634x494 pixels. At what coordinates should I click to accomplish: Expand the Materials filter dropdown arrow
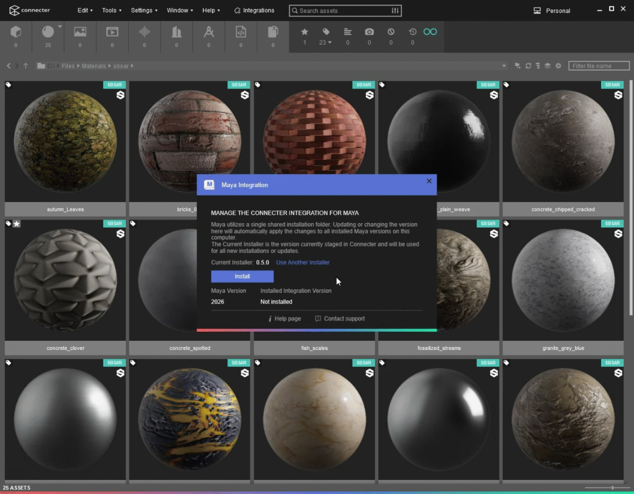(x=60, y=26)
